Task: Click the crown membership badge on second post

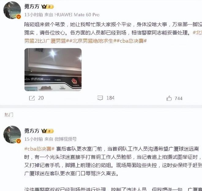Action: coord(47,131)
